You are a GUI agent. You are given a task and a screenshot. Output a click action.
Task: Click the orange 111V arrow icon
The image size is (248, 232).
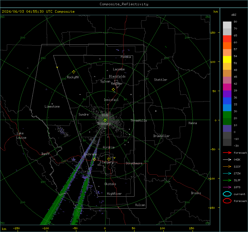coord(227,166)
